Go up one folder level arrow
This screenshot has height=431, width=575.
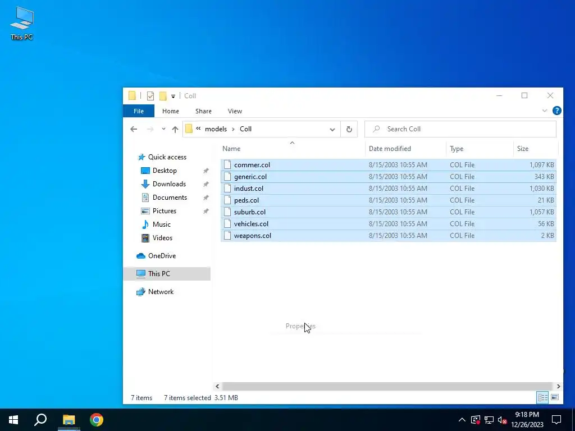point(175,129)
